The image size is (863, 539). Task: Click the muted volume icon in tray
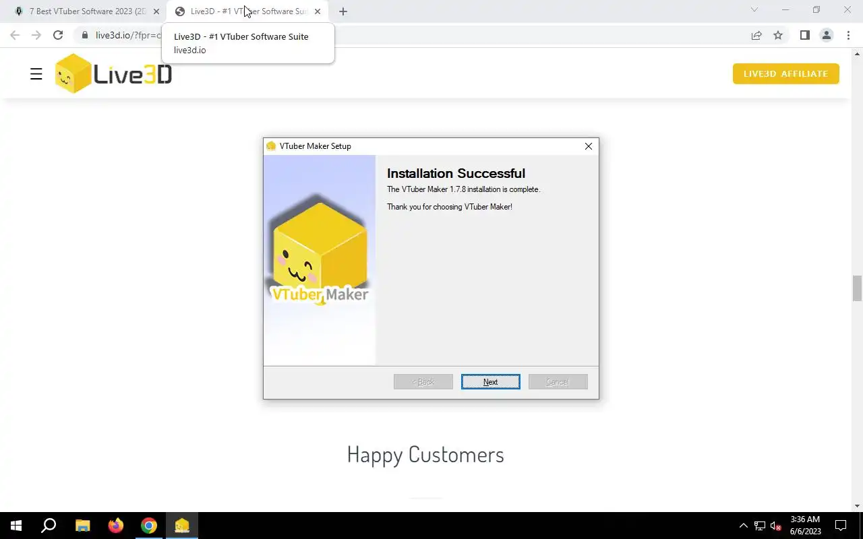pyautogui.click(x=775, y=526)
